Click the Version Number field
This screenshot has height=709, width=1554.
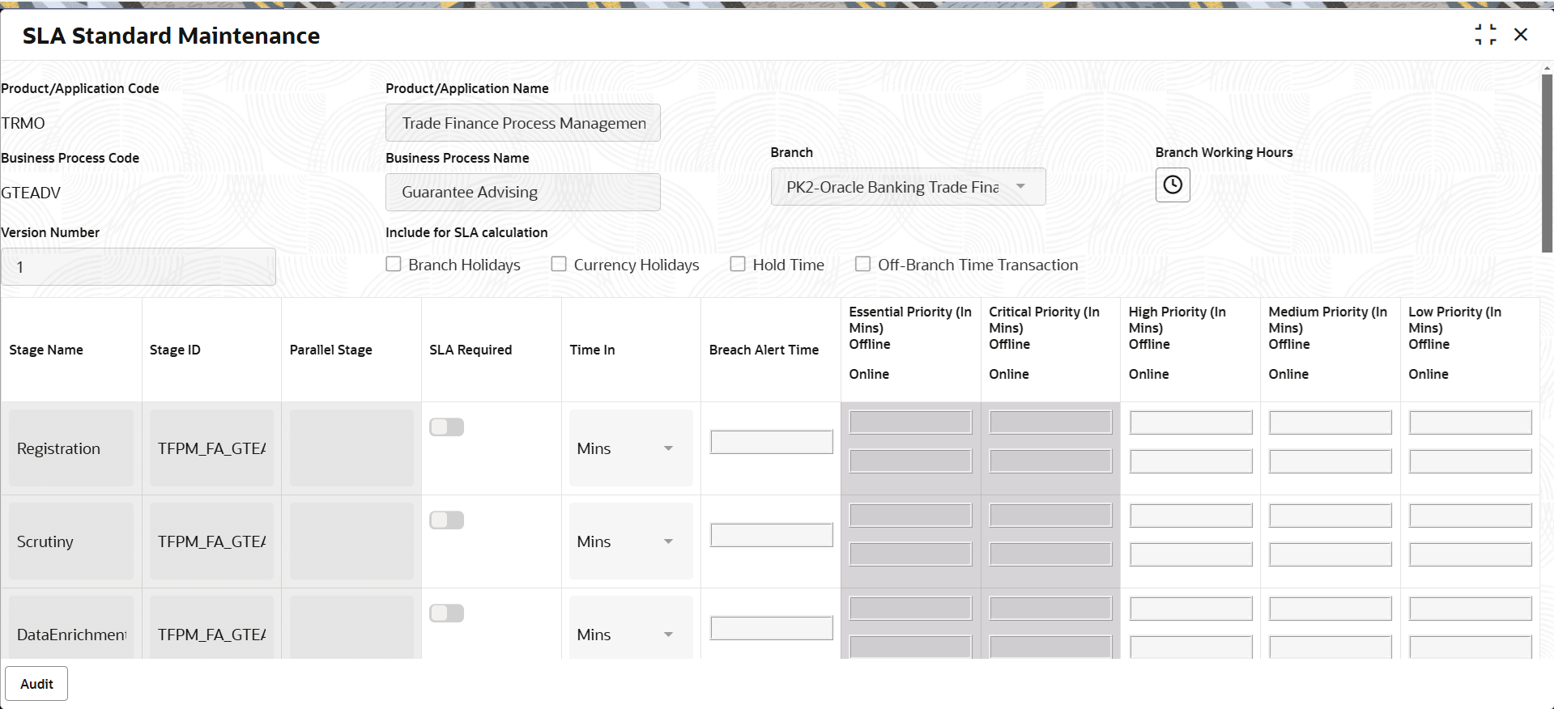pos(138,267)
